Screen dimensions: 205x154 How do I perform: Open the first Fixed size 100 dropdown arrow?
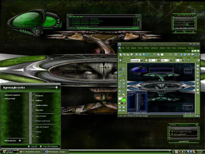click(x=159, y=60)
